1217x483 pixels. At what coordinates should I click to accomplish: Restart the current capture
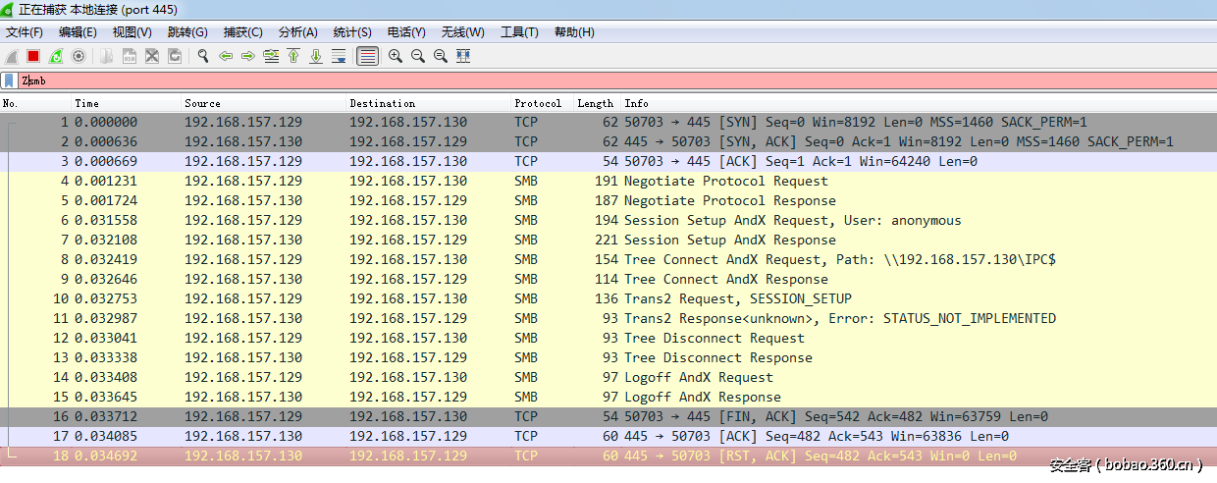click(x=56, y=56)
